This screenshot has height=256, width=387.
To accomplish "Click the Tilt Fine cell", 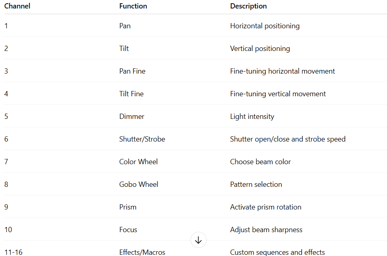I will [x=131, y=94].
